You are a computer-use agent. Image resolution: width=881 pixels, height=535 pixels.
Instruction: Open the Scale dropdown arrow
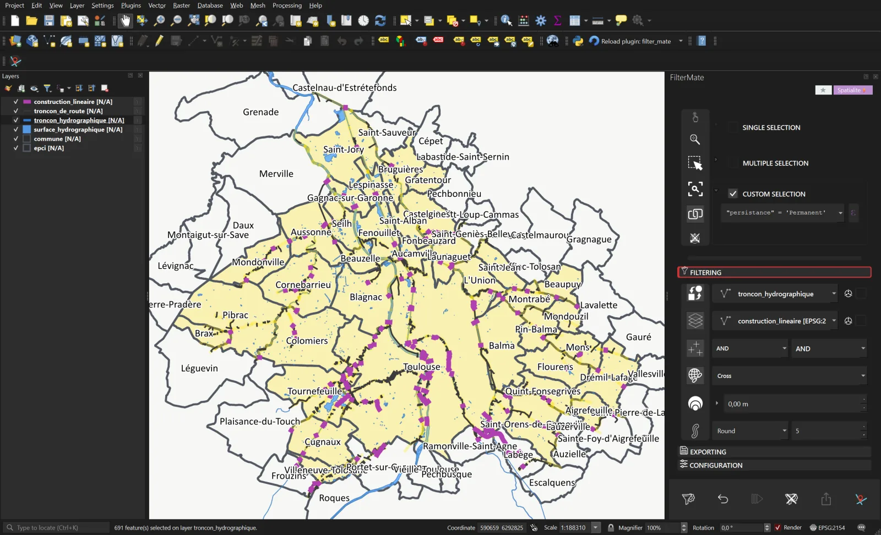click(x=595, y=528)
